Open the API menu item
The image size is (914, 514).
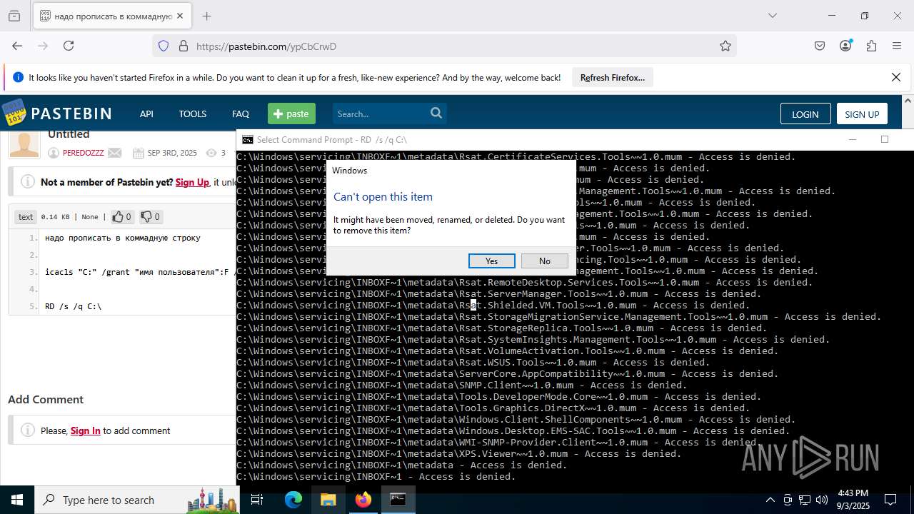pyautogui.click(x=146, y=114)
